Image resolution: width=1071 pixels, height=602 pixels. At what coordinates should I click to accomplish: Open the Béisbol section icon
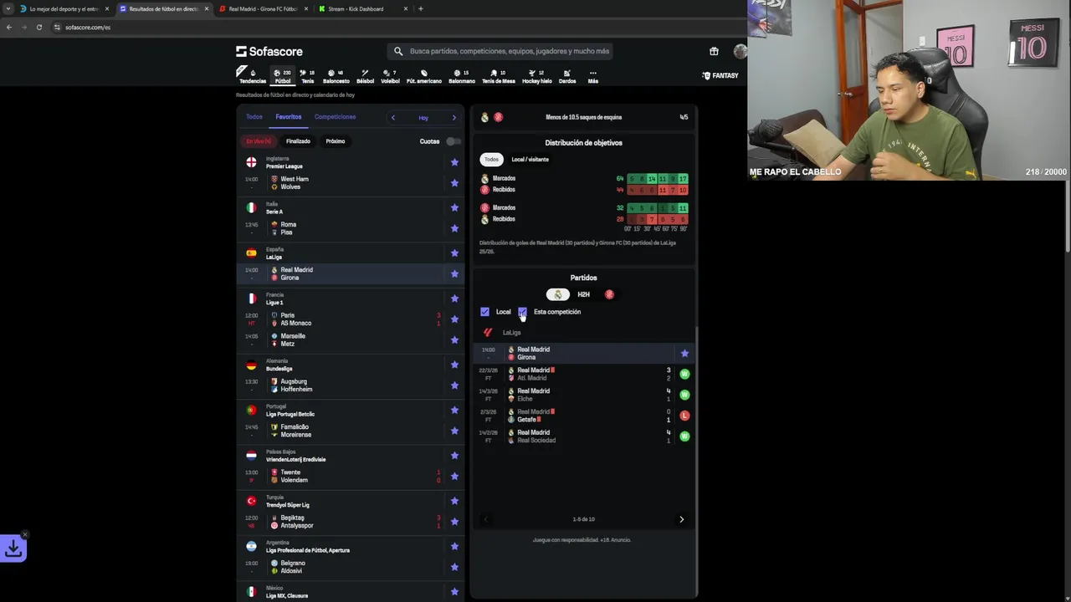365,76
